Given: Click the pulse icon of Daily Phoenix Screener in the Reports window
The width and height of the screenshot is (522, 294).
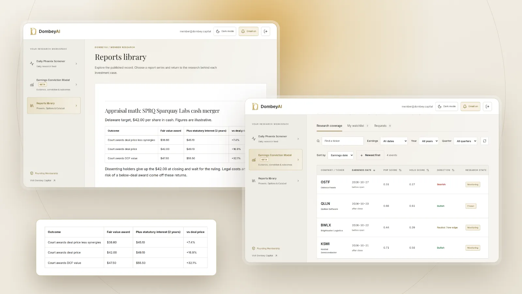Looking at the screenshot, I should [x=32, y=64].
